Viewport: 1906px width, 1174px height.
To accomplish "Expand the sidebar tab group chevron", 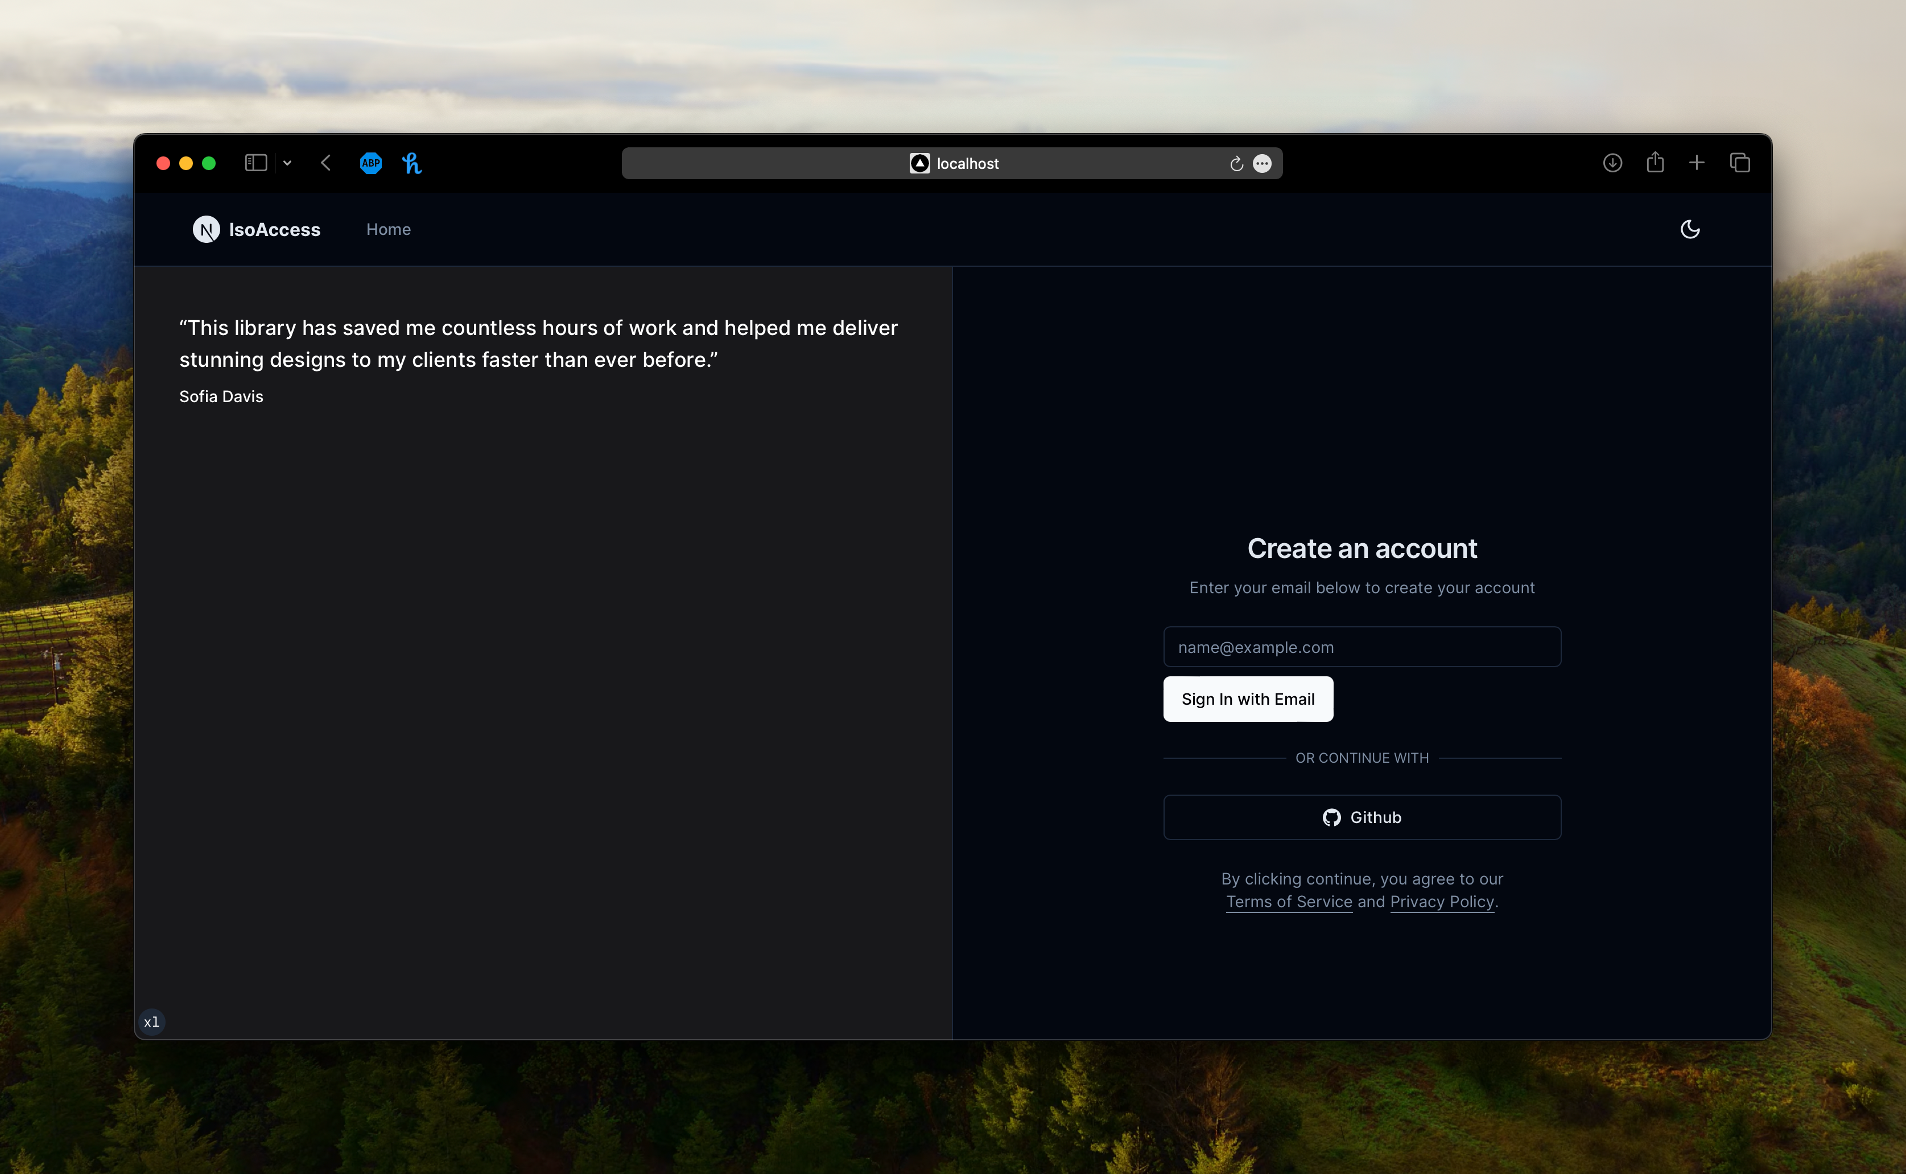I will (x=287, y=163).
